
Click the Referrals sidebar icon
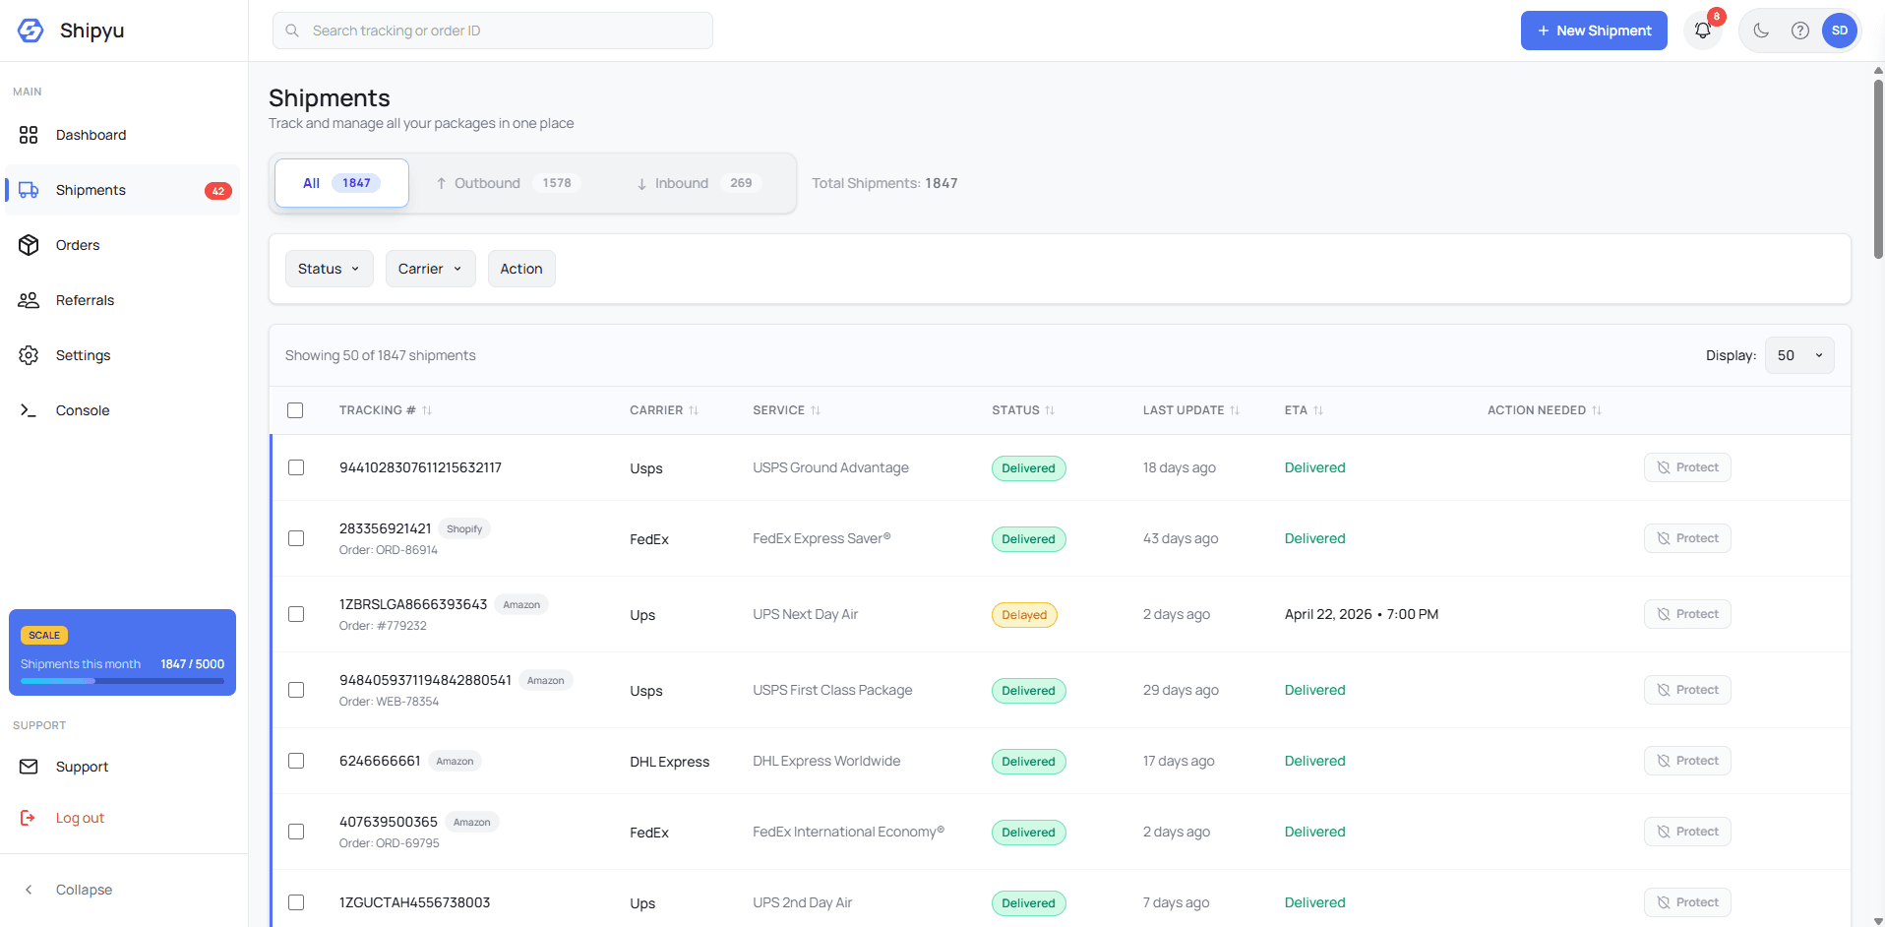[29, 300]
